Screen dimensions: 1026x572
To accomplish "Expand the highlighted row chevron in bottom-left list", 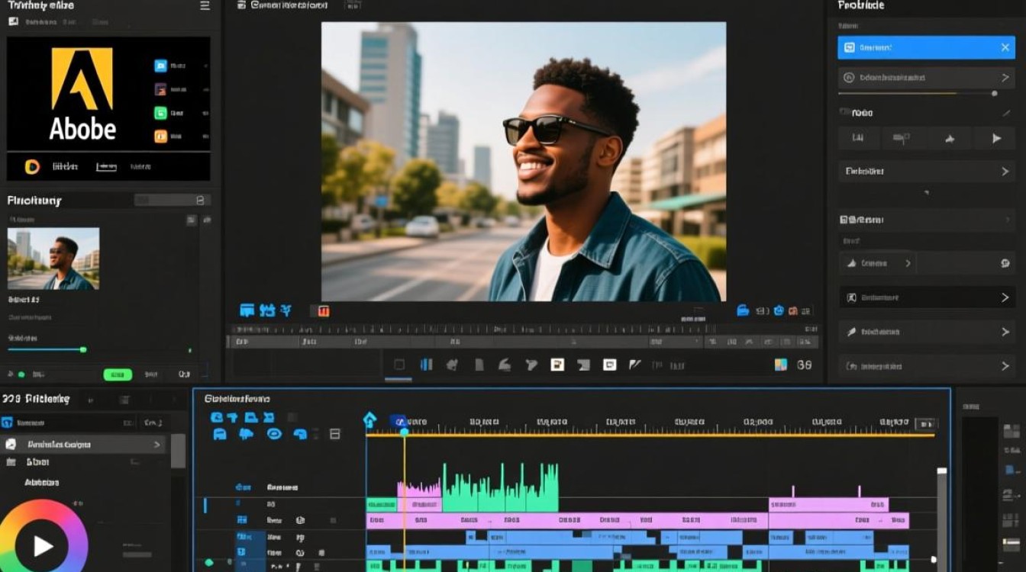I will [x=157, y=445].
